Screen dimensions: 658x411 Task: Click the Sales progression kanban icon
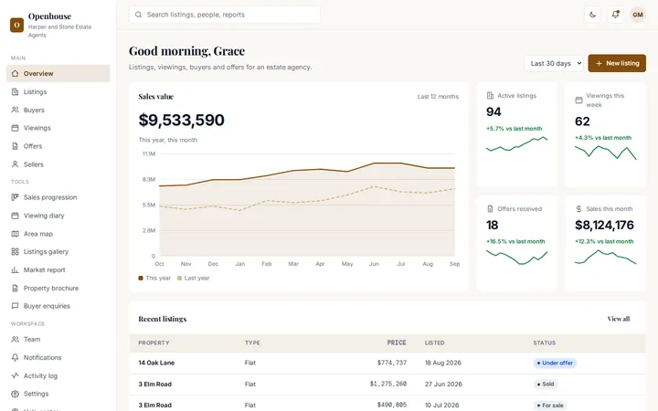click(16, 197)
